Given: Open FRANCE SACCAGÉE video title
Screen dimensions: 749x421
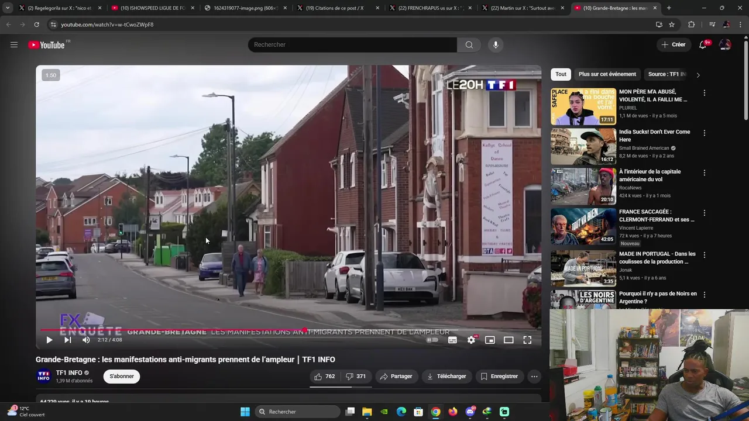Looking at the screenshot, I should tap(657, 216).
